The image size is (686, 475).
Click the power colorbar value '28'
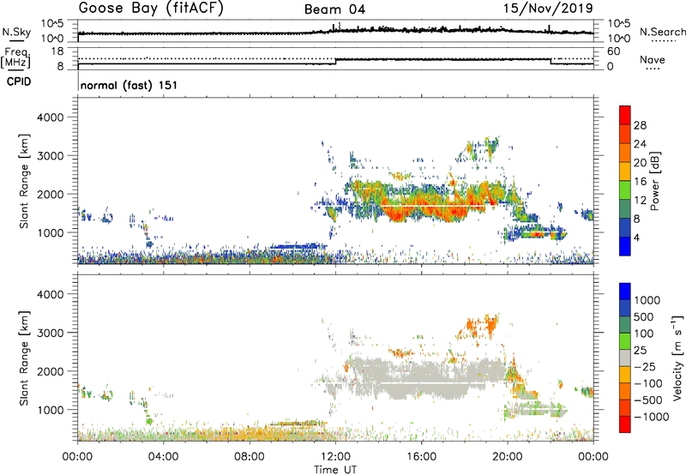click(640, 125)
